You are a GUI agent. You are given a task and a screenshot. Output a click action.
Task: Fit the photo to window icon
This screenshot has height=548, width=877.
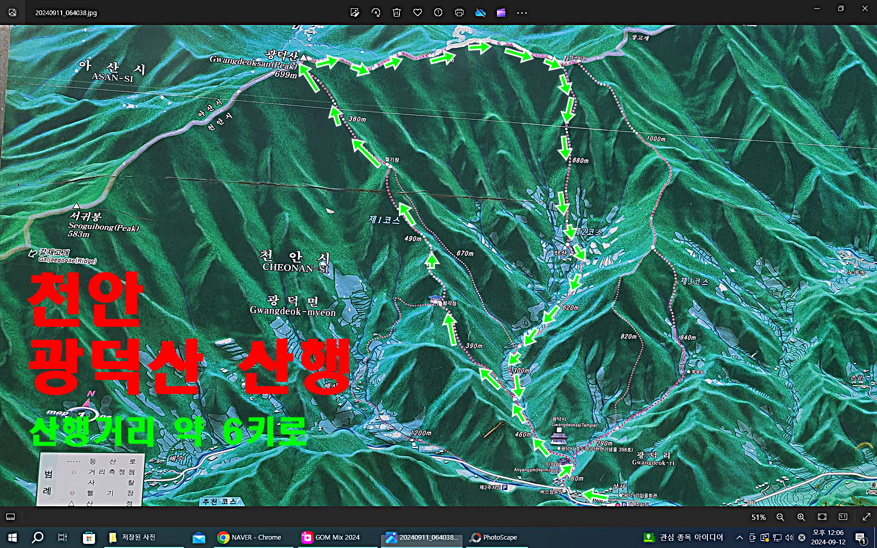click(x=822, y=517)
